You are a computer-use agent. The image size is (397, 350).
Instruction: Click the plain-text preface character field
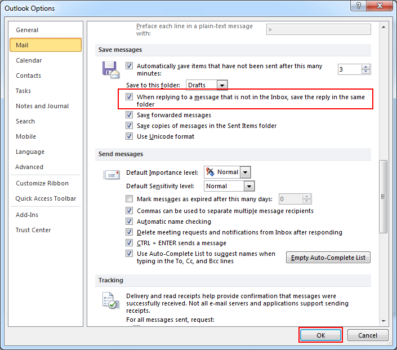pos(319,29)
